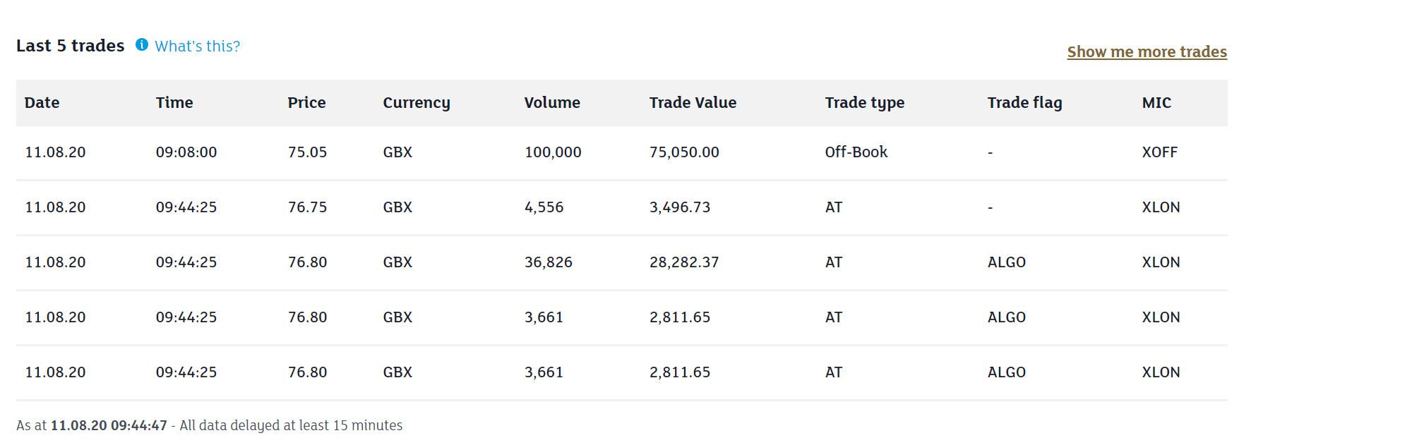Click the 36,826 volume cell

click(548, 262)
